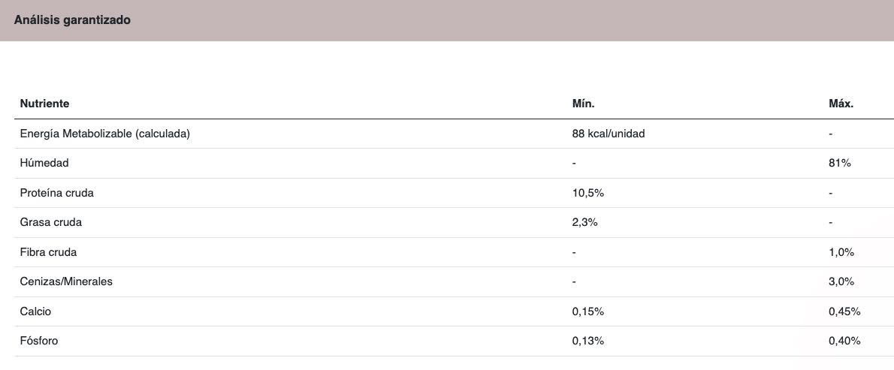Select the Fibra cruda row label
Viewport: 894px width, 370px height.
[49, 252]
